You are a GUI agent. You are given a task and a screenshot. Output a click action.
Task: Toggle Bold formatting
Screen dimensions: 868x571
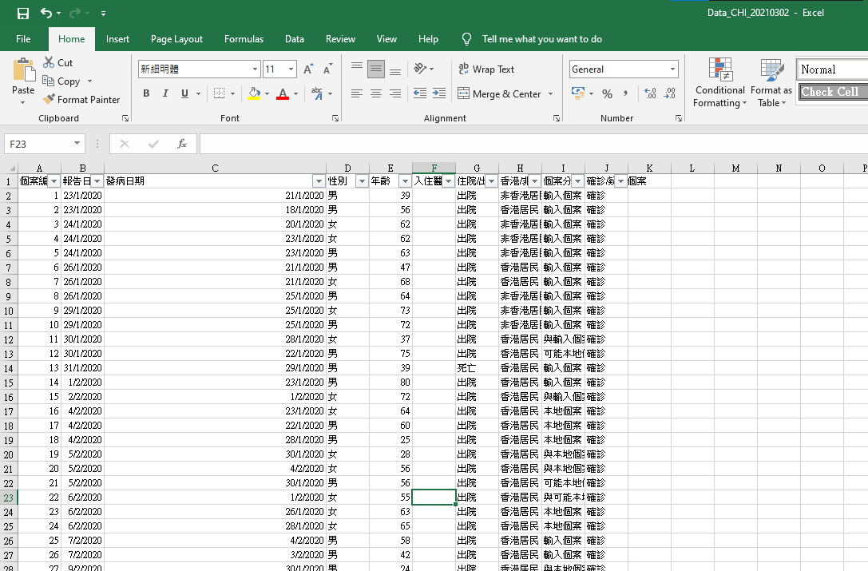tap(146, 93)
